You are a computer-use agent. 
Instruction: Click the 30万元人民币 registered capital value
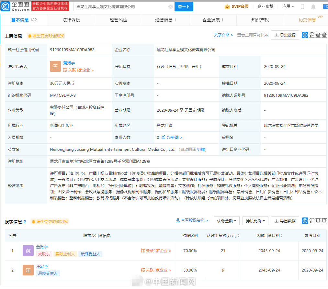[62, 83]
